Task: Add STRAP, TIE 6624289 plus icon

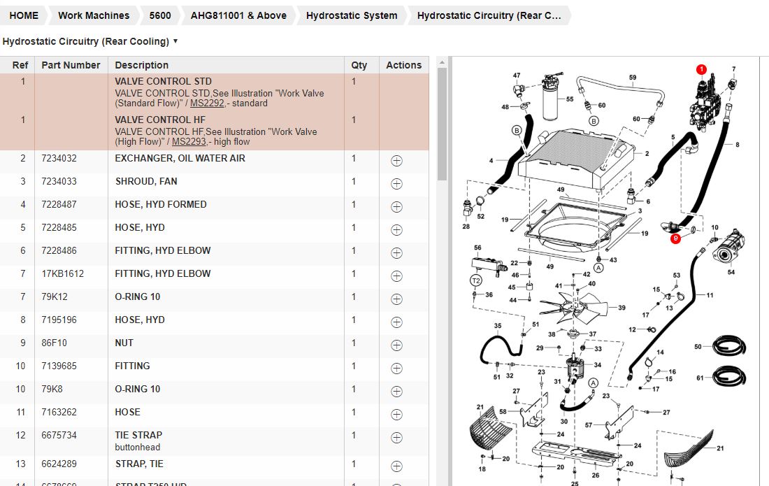Action: pos(397,466)
